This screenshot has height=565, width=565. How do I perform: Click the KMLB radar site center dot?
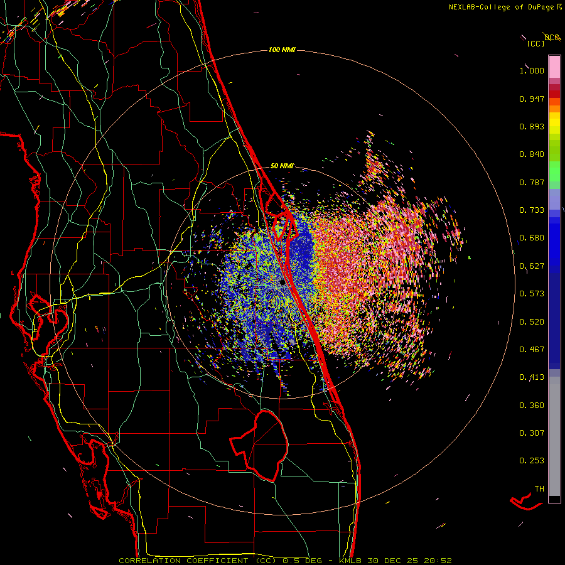[282, 283]
